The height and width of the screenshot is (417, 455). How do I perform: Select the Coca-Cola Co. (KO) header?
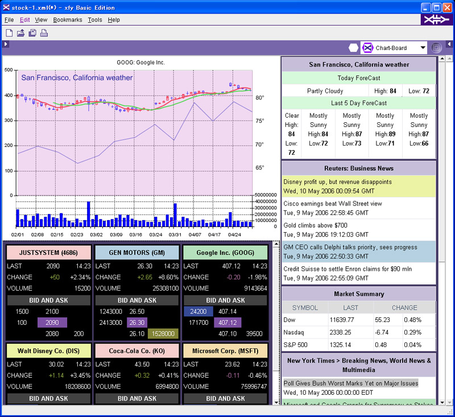[x=136, y=351]
